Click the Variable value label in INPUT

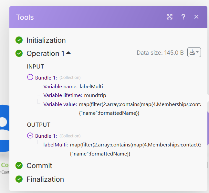(x=60, y=104)
